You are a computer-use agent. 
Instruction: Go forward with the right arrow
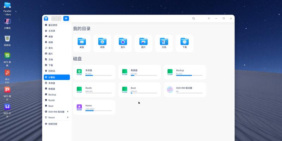59,18
